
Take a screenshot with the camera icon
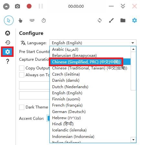point(17,6)
